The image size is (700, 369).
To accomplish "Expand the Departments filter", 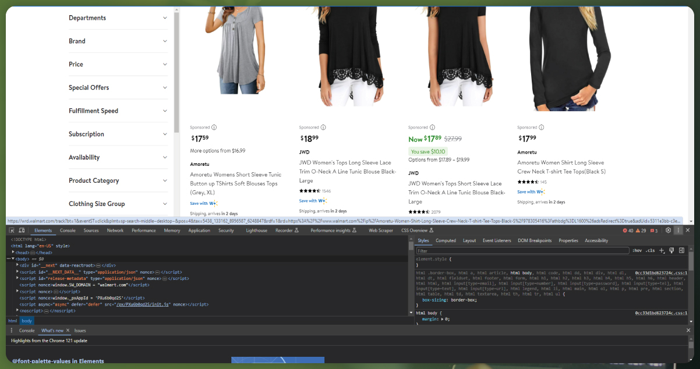I will click(x=118, y=18).
